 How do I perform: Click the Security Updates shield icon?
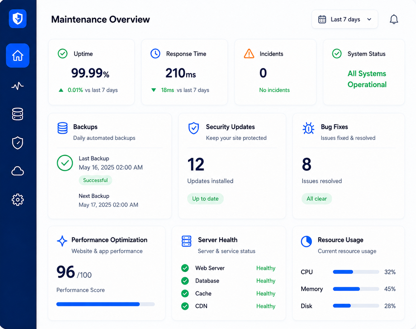coord(194,128)
